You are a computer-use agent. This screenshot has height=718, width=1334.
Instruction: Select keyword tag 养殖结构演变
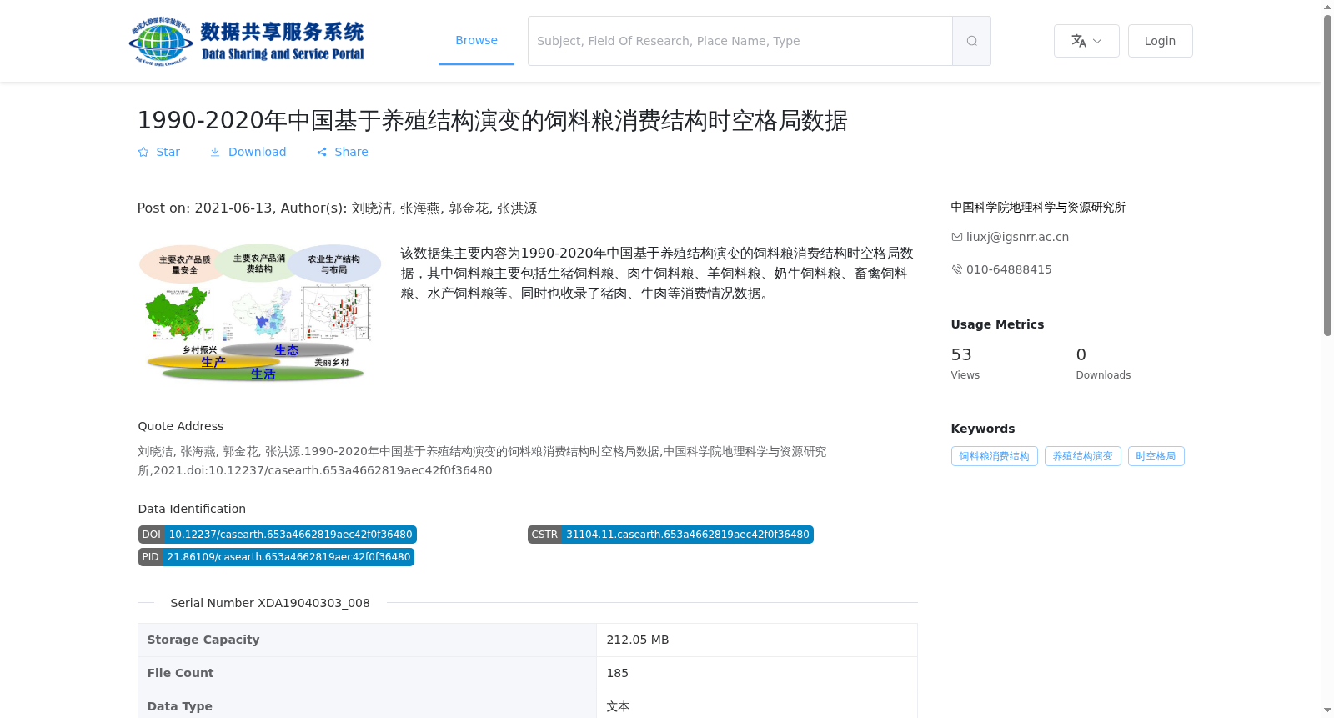point(1082,456)
